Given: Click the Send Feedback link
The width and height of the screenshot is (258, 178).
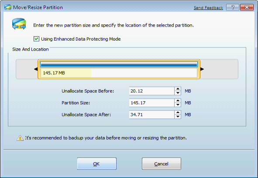Looking at the screenshot, I should coord(208,8).
